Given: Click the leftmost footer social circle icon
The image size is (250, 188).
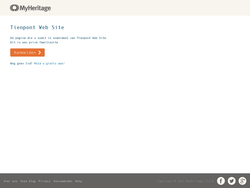Looking at the screenshot, I should pyautogui.click(x=221, y=181).
